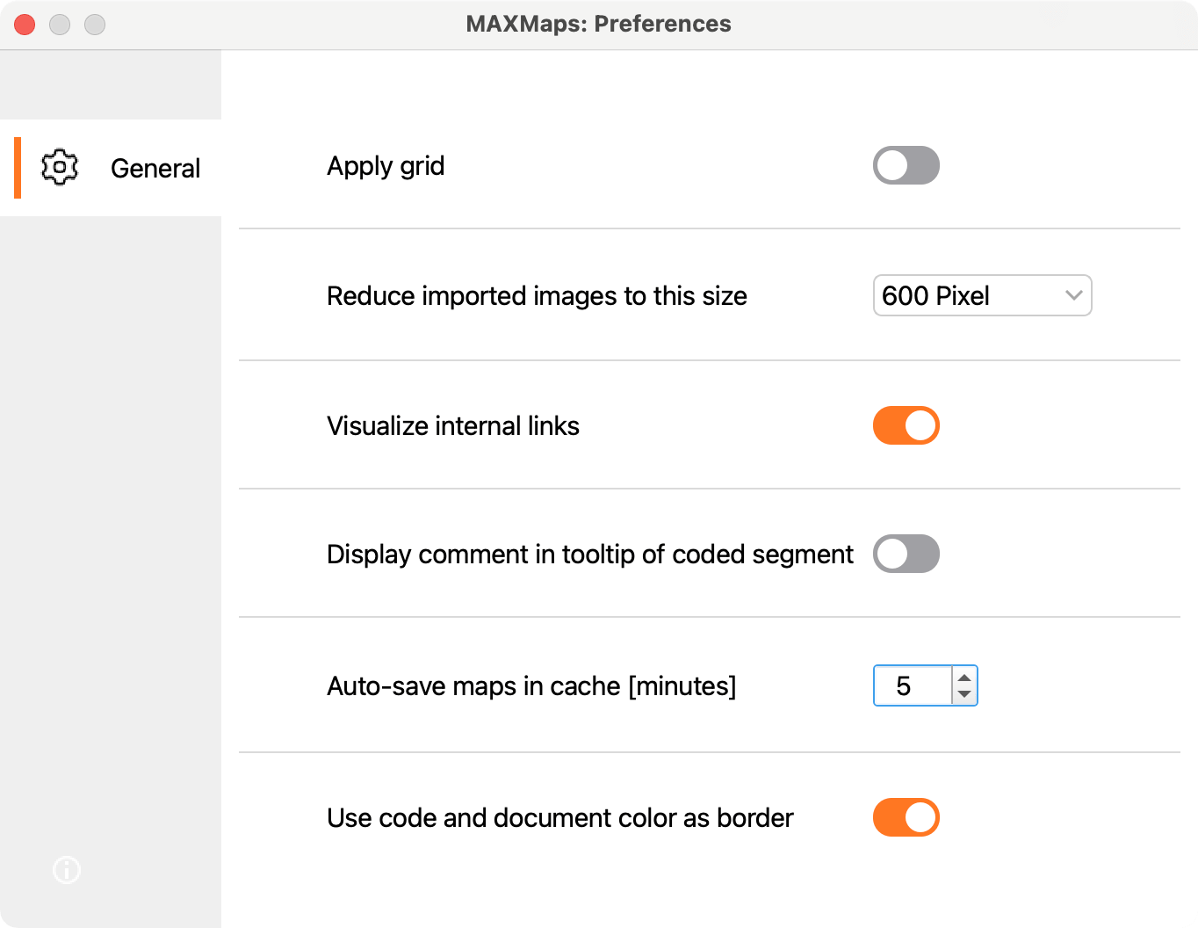Enable the Apply grid toggle
Screen dimensions: 1198x928
[906, 165]
